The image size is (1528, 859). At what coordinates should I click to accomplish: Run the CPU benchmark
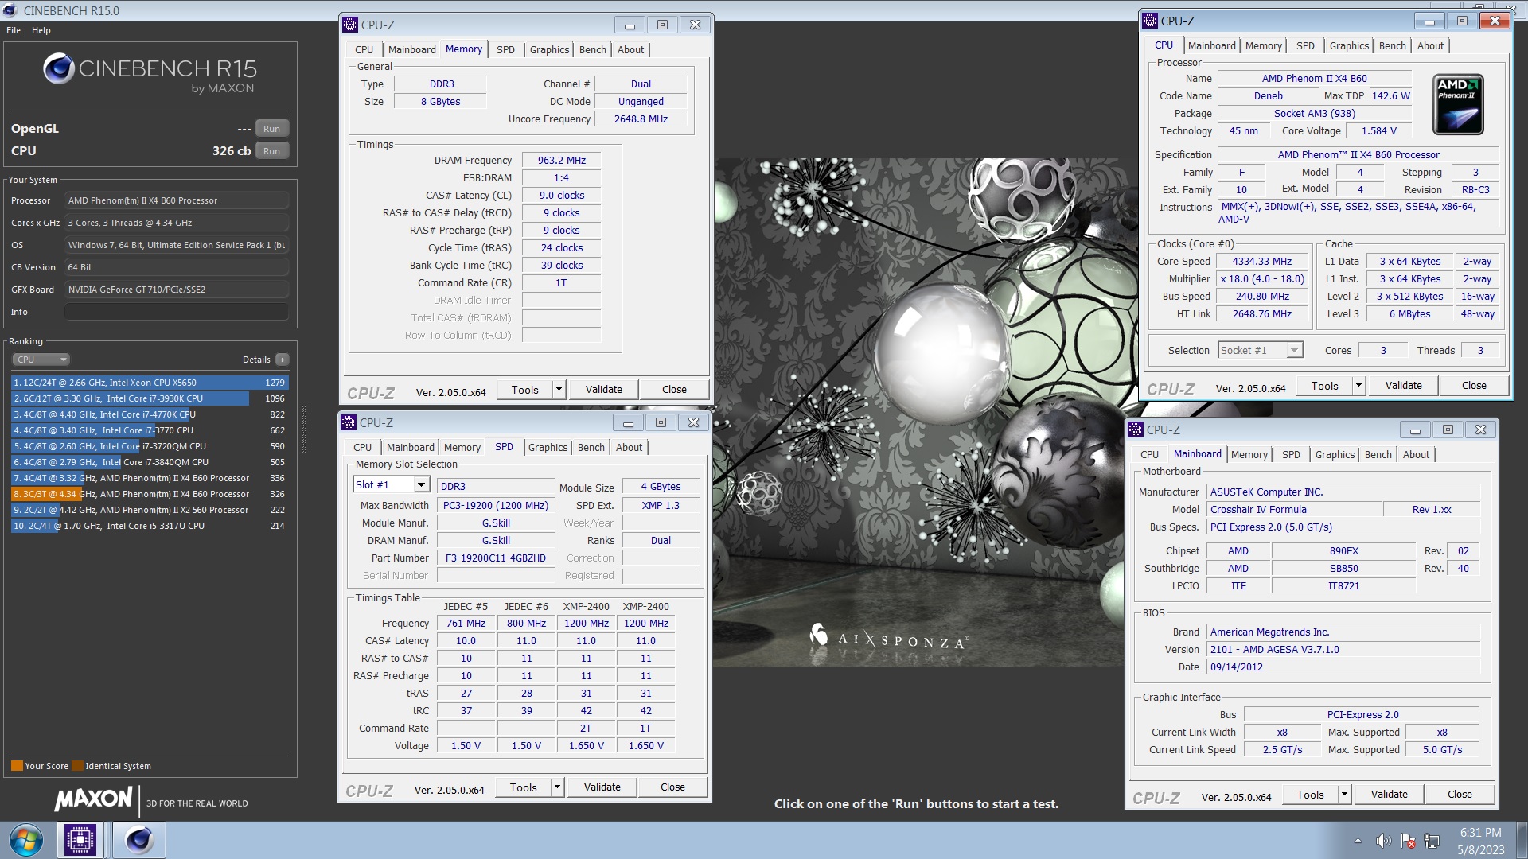(x=272, y=151)
